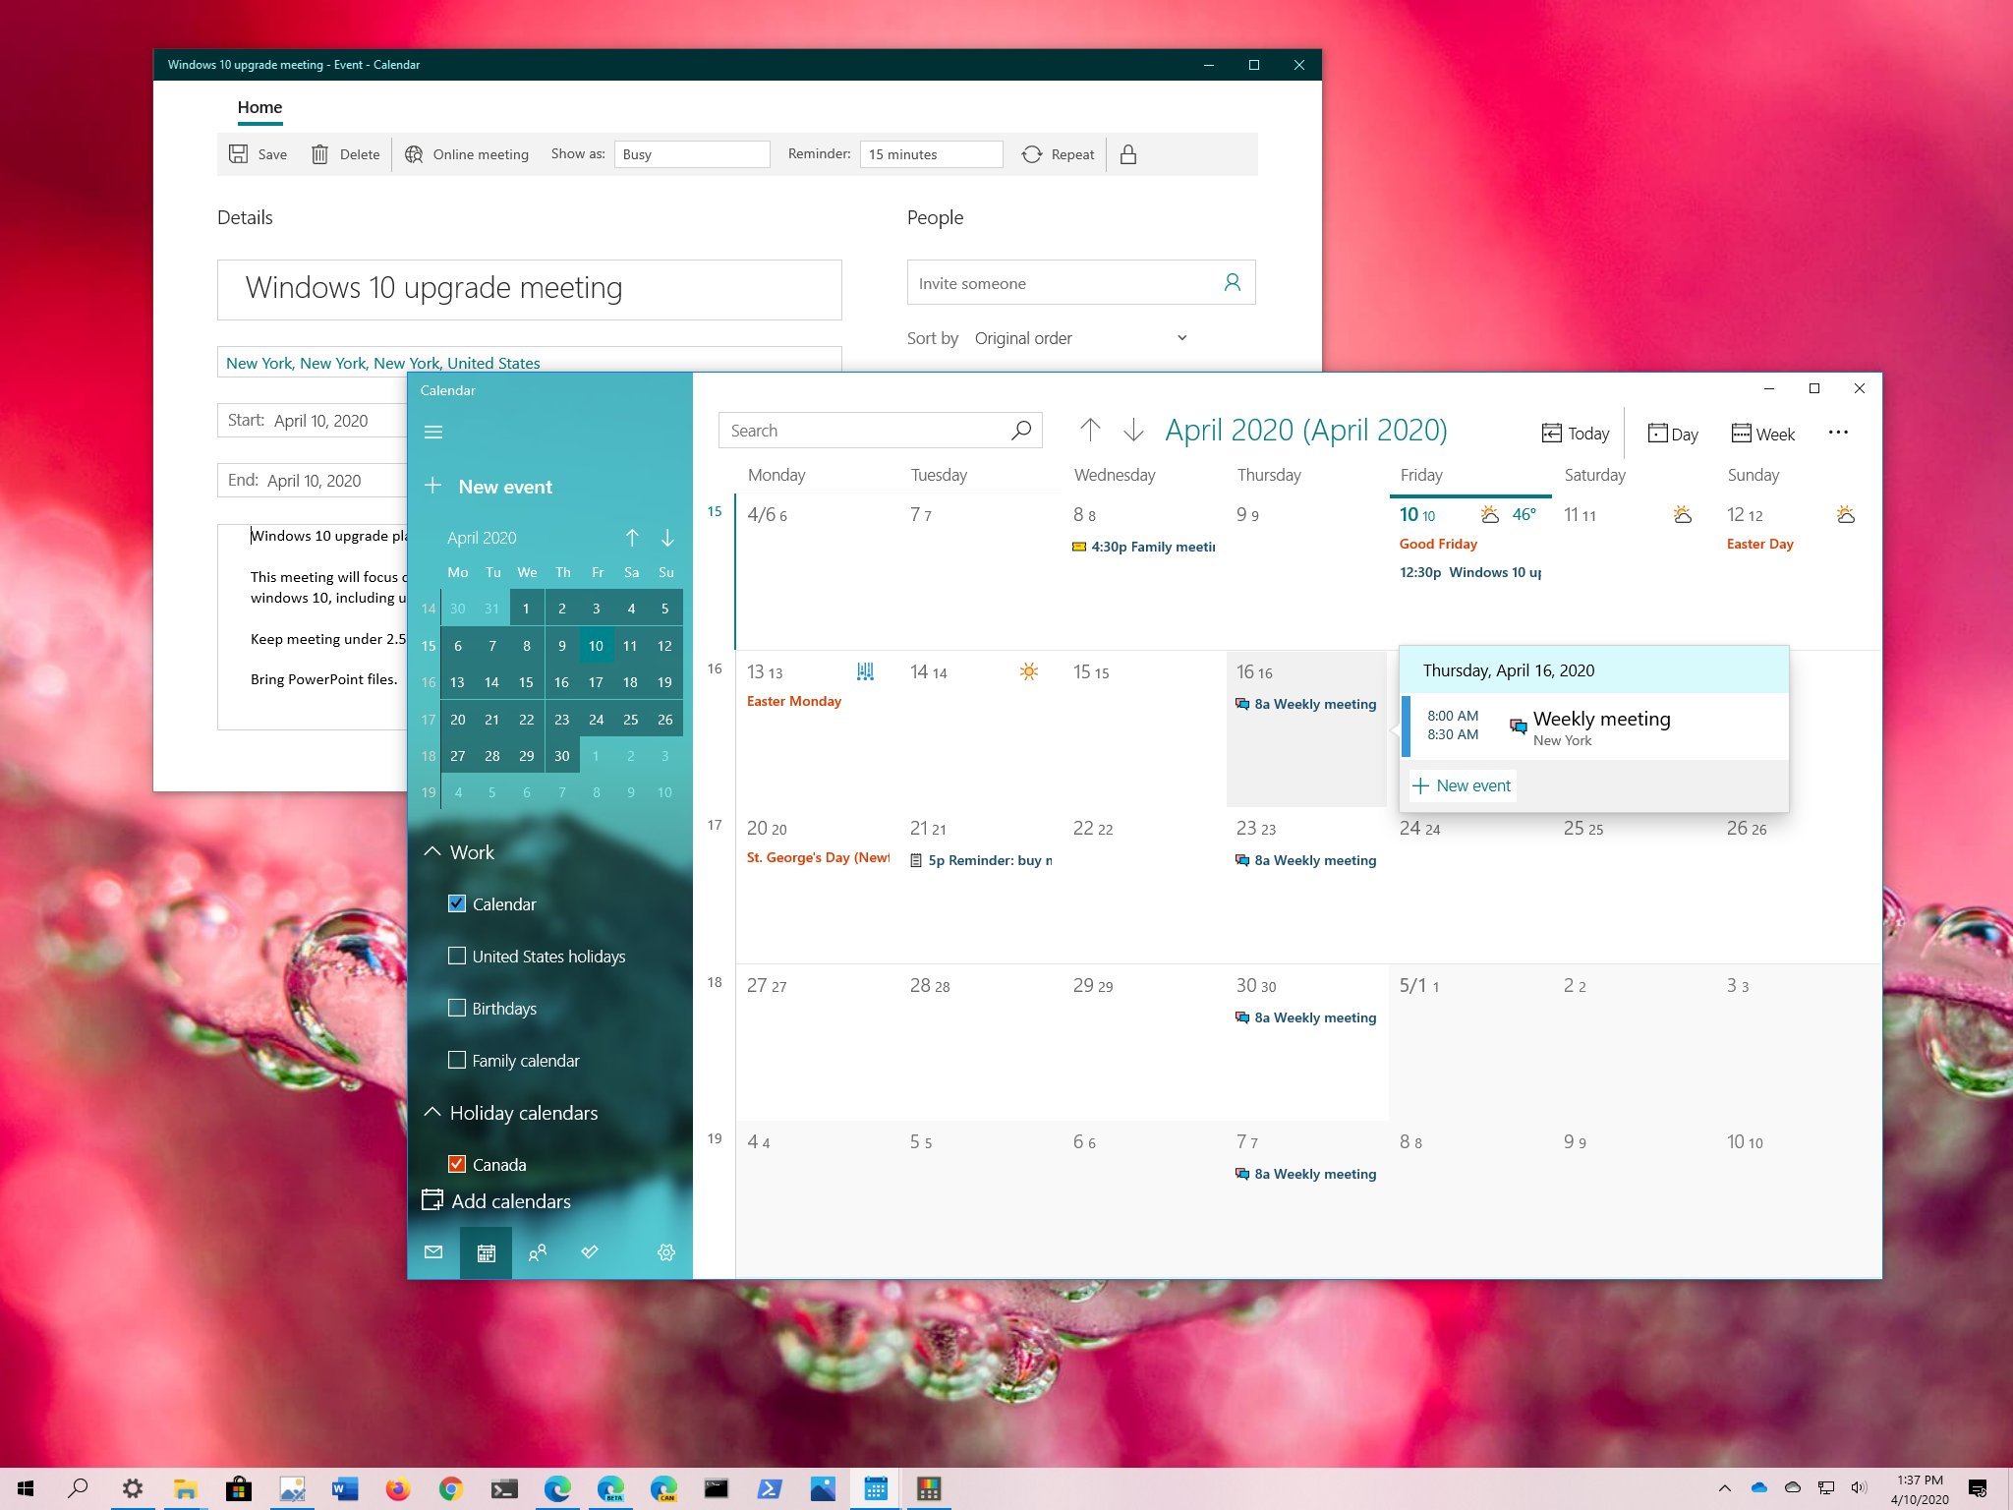Image resolution: width=2013 pixels, height=1510 pixels.
Task: Collapse the Work calendars section
Action: 434,851
